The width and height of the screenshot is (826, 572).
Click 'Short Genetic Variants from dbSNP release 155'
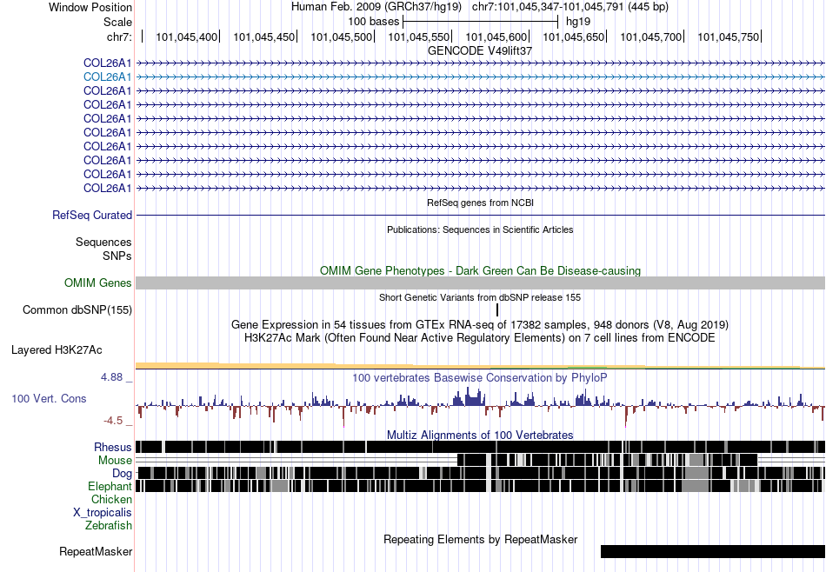tap(480, 297)
